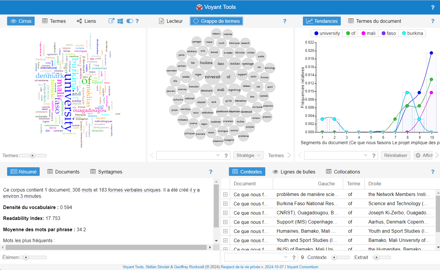Expand the row with 'Bamako, Mali University of'
The height and width of the screenshot is (270, 440).
pyautogui.click(x=225, y=240)
